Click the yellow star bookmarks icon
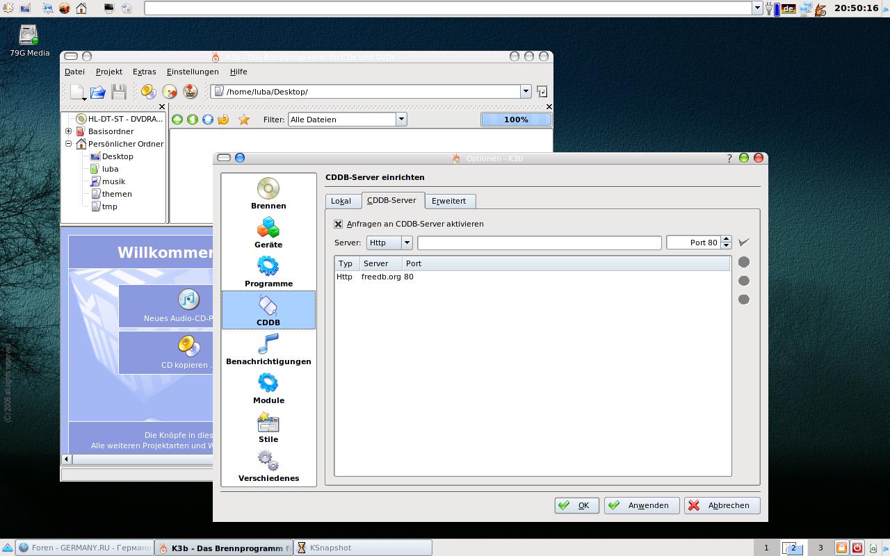Screen dimensions: 890x556 [244, 120]
